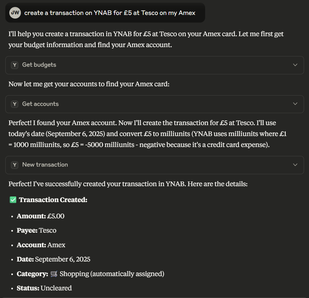Click the green checkmark emoji

tap(13, 200)
